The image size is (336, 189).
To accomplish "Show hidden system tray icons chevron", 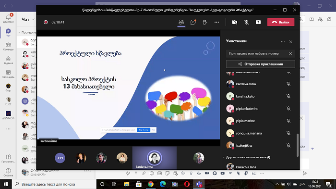I will click(x=277, y=184).
